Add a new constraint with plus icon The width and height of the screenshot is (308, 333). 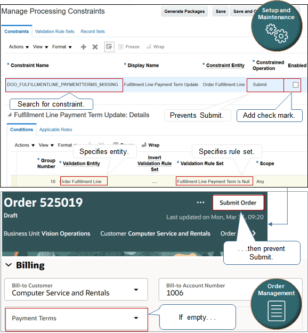click(84, 47)
